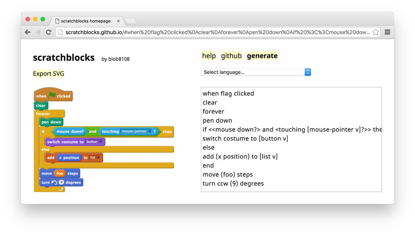Open button dropdown in switch costume block
This screenshot has height=234, width=415.
click(x=94, y=142)
